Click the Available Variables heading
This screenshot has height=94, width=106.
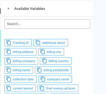coord(29,9)
